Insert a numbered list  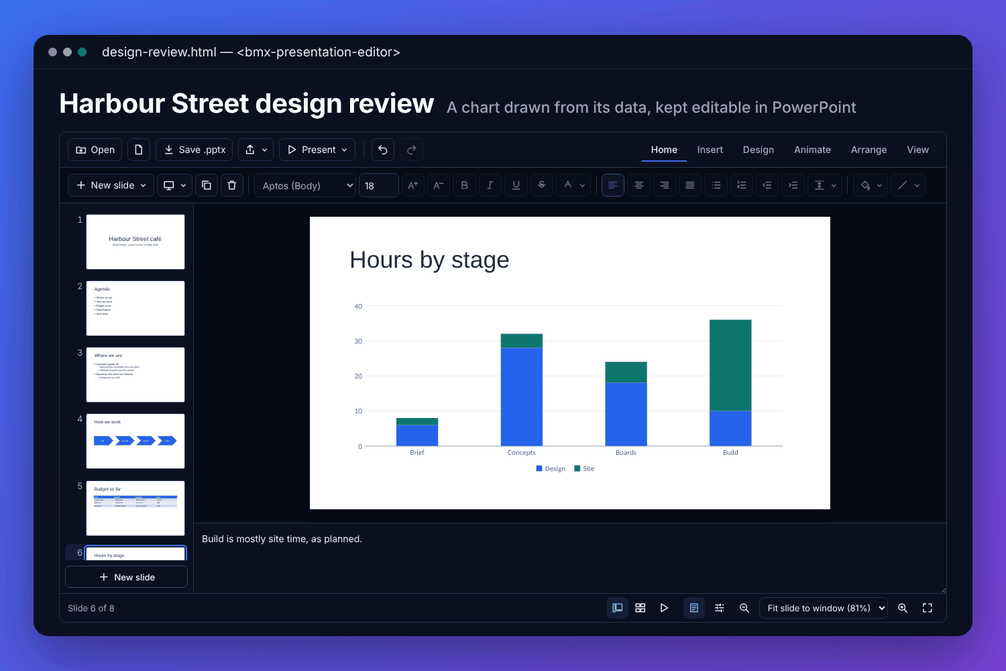pos(742,185)
